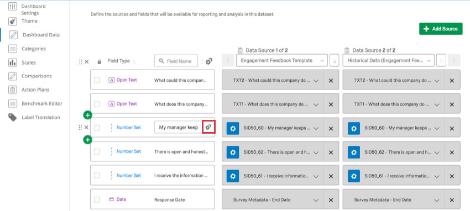Screen dimensions: 470x211
Task: Go to previous data source arrow
Action: [x=228, y=60]
